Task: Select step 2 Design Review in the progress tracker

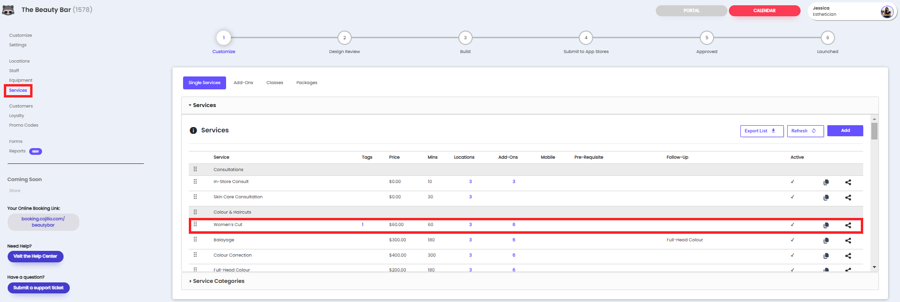Action: [345, 38]
